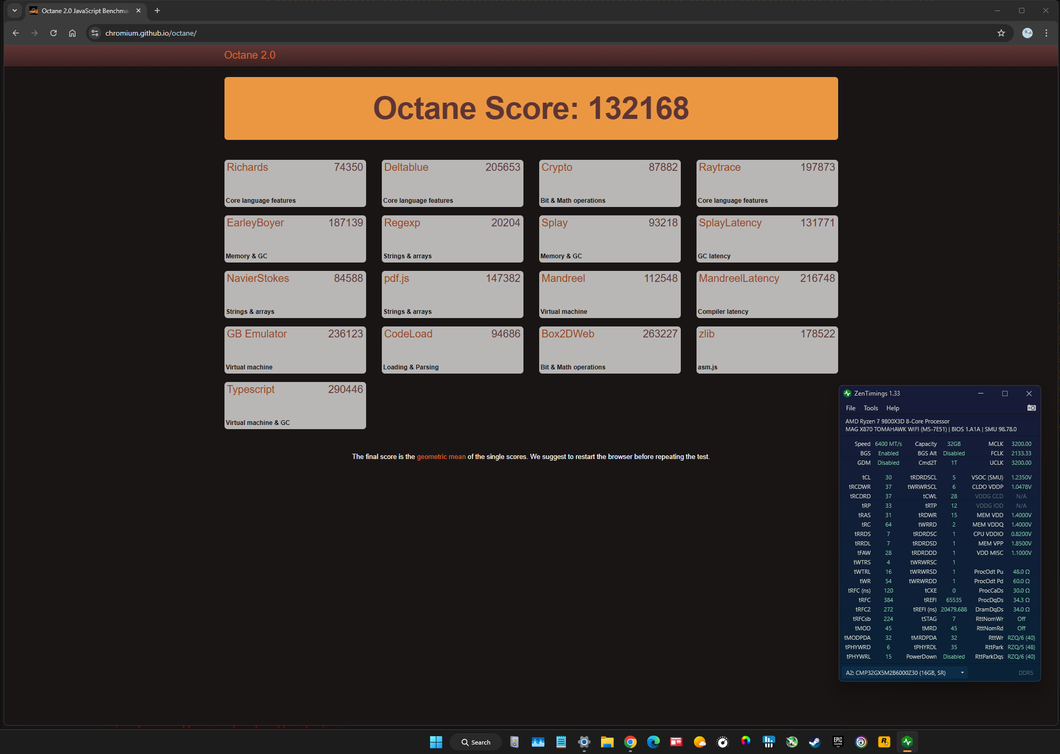Open the Notepad icon on the taskbar
The width and height of the screenshot is (1060, 754).
pyautogui.click(x=561, y=742)
